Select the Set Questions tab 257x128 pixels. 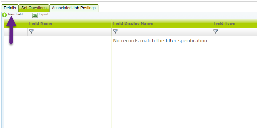point(34,8)
